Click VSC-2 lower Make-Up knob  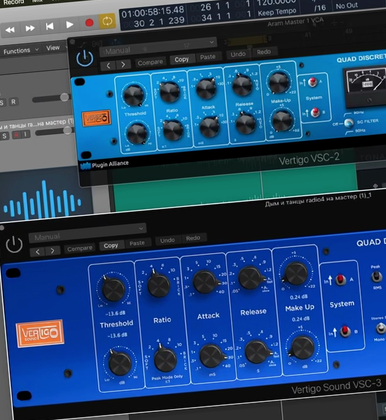click(x=282, y=120)
